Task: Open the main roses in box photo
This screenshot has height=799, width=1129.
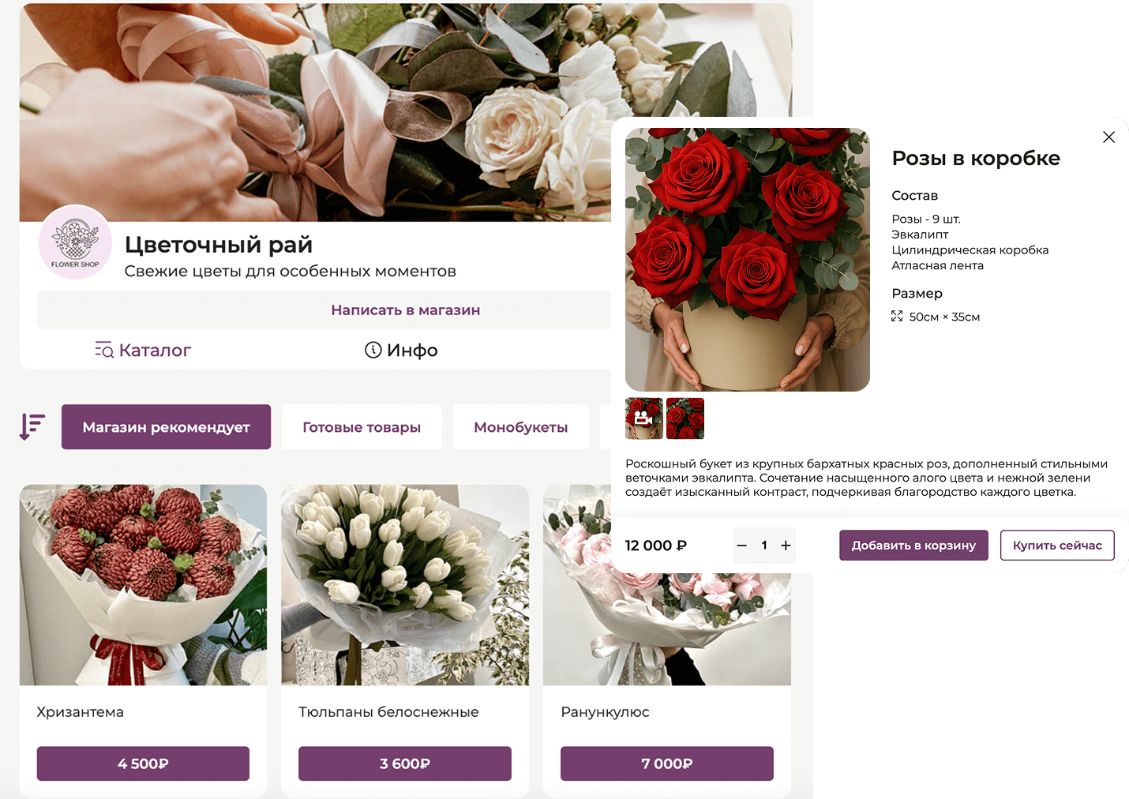Action: pyautogui.click(x=748, y=260)
